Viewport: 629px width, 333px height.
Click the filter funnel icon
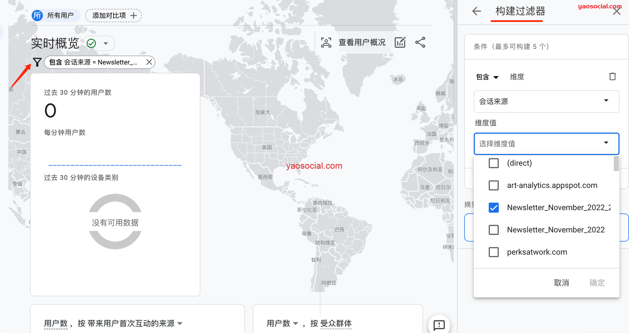pyautogui.click(x=37, y=62)
